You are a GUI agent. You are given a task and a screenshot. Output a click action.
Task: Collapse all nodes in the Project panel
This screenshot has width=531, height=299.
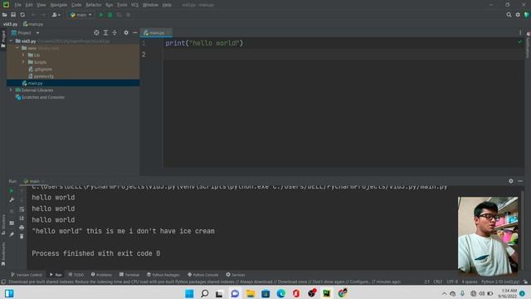click(114, 32)
